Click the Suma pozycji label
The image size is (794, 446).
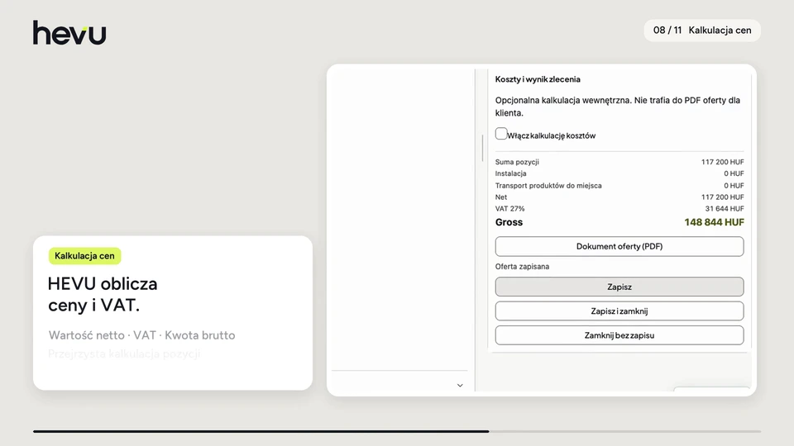(517, 162)
